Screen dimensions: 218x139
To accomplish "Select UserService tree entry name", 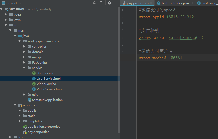I will [45, 73].
